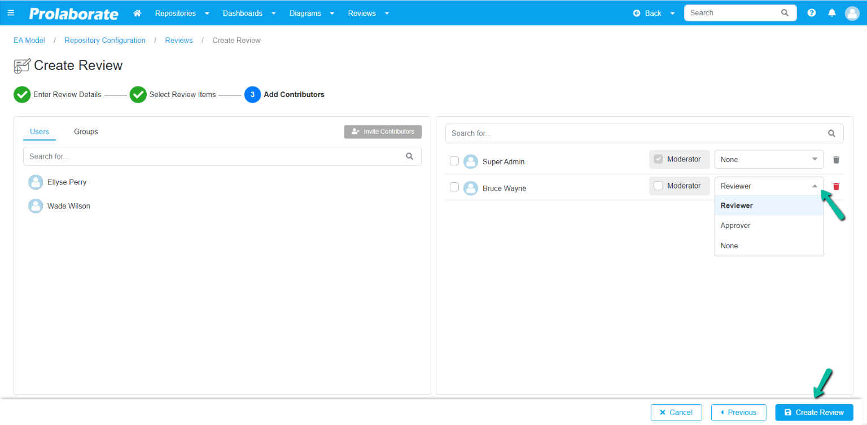The height and width of the screenshot is (425, 867).
Task: Click the Prolaborate logo
Action: click(74, 13)
